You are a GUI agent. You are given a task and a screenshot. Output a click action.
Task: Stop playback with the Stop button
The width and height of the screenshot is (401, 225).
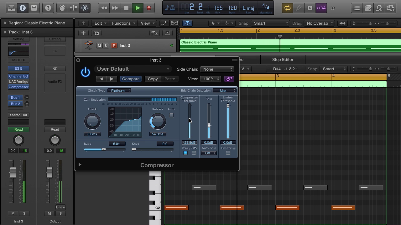(x=126, y=8)
